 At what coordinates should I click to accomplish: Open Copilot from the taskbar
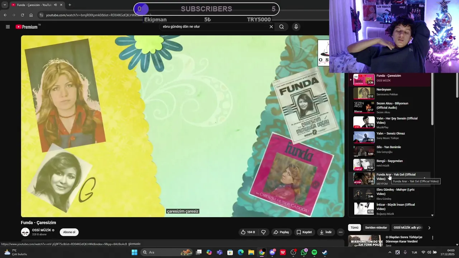209,252
